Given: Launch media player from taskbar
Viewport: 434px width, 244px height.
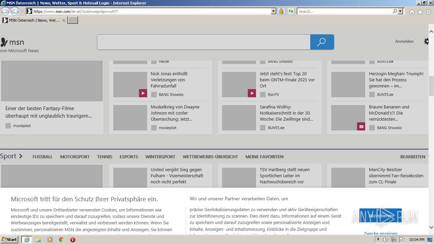Looking at the screenshot, I should (x=50, y=240).
